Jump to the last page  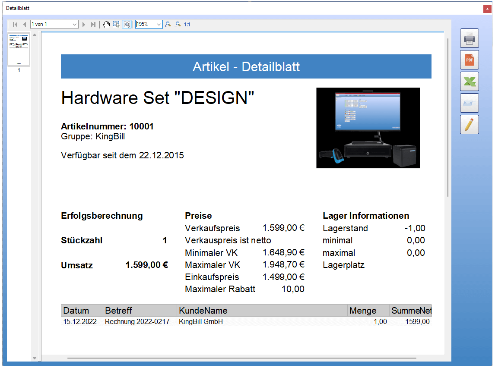pyautogui.click(x=93, y=24)
